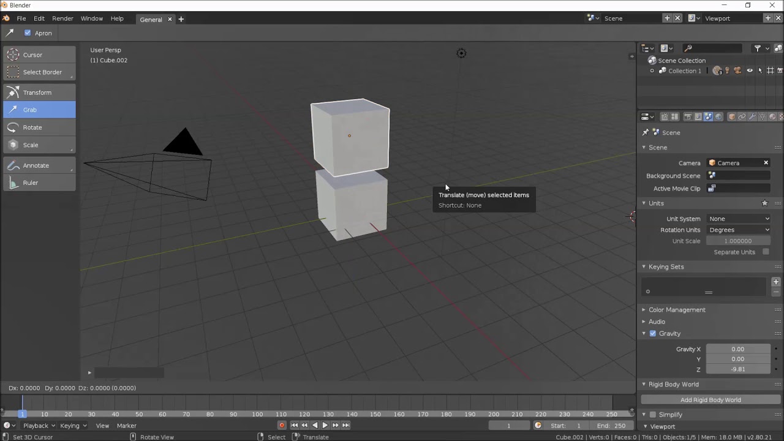The width and height of the screenshot is (784, 441).
Task: Select the Ruler tool
Action: (40, 183)
